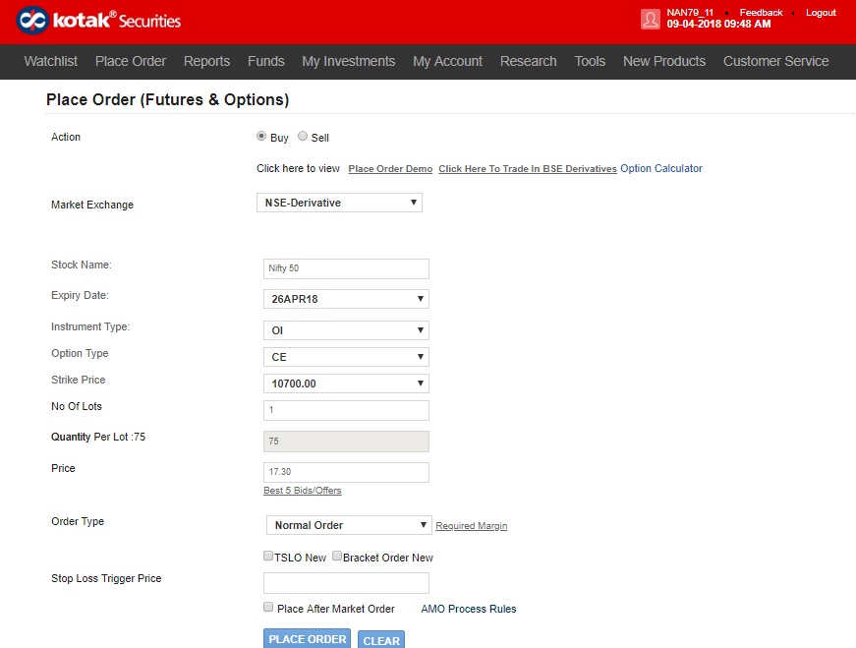Open the Expiry Date dropdown
Screen dimensions: 856x648
[346, 299]
